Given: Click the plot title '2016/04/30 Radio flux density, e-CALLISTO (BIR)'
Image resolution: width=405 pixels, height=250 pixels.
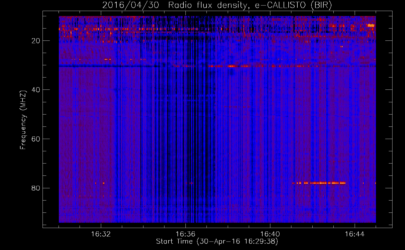Looking at the screenshot, I should [x=217, y=5].
